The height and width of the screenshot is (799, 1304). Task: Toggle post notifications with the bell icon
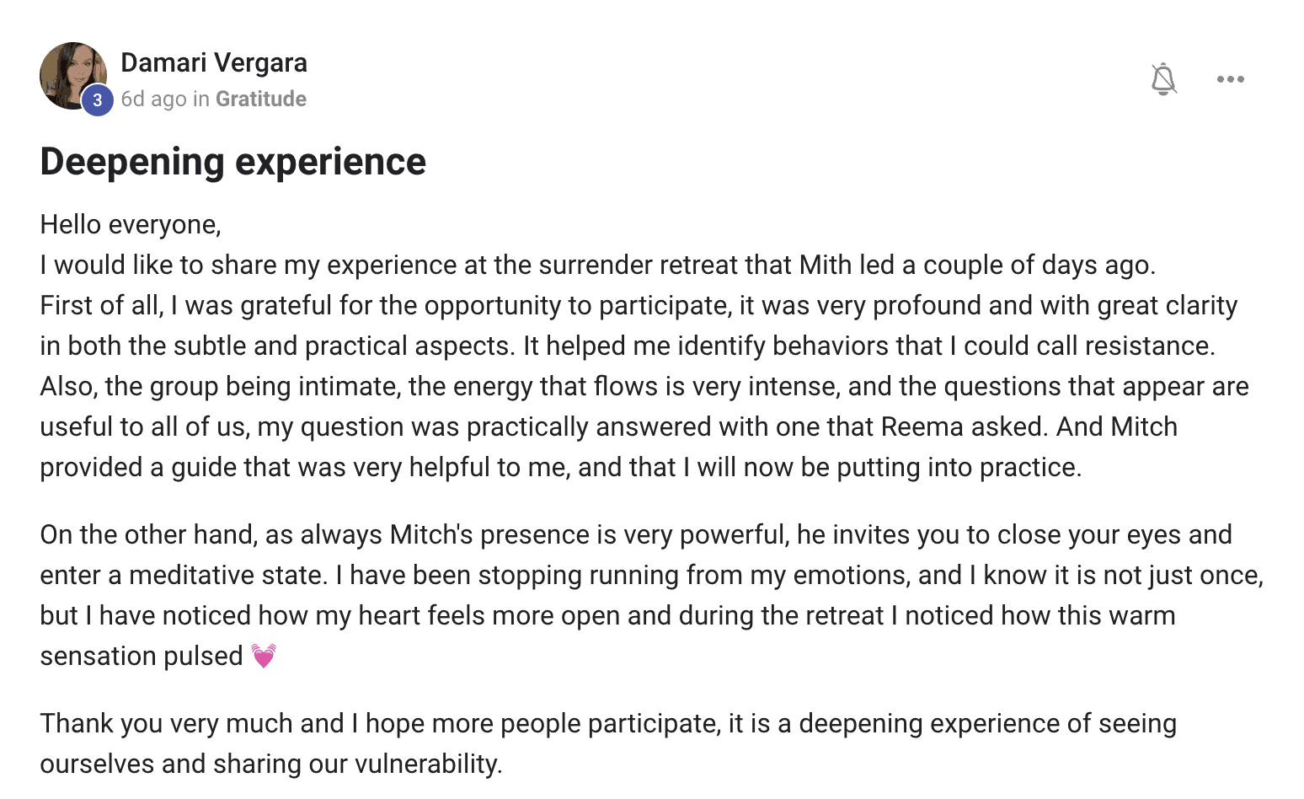point(1163,79)
